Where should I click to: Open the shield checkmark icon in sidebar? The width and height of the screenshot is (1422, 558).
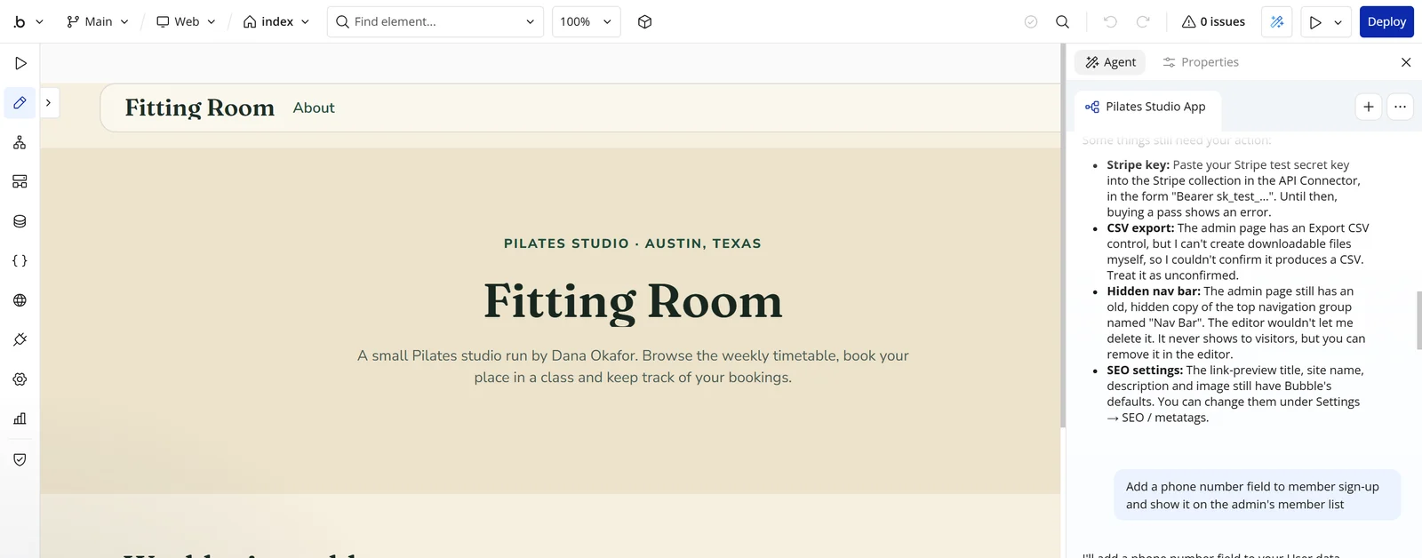click(x=20, y=459)
